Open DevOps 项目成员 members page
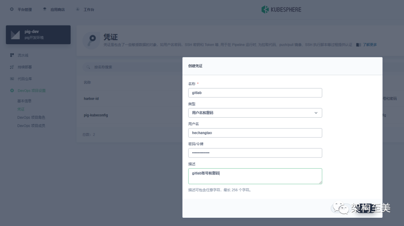The image size is (404, 226). tap(31, 126)
